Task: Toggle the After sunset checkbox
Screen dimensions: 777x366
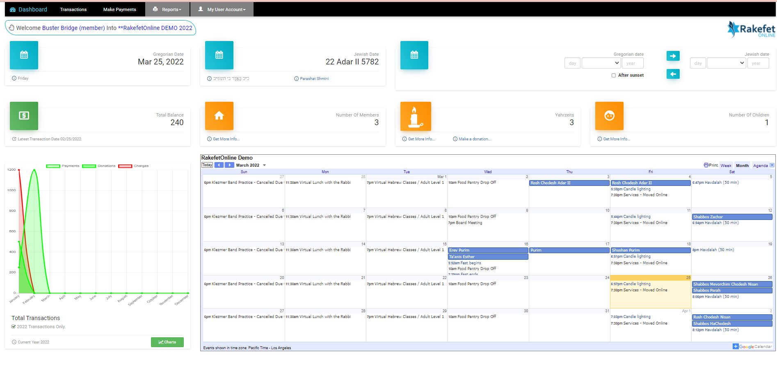Action: [x=614, y=75]
